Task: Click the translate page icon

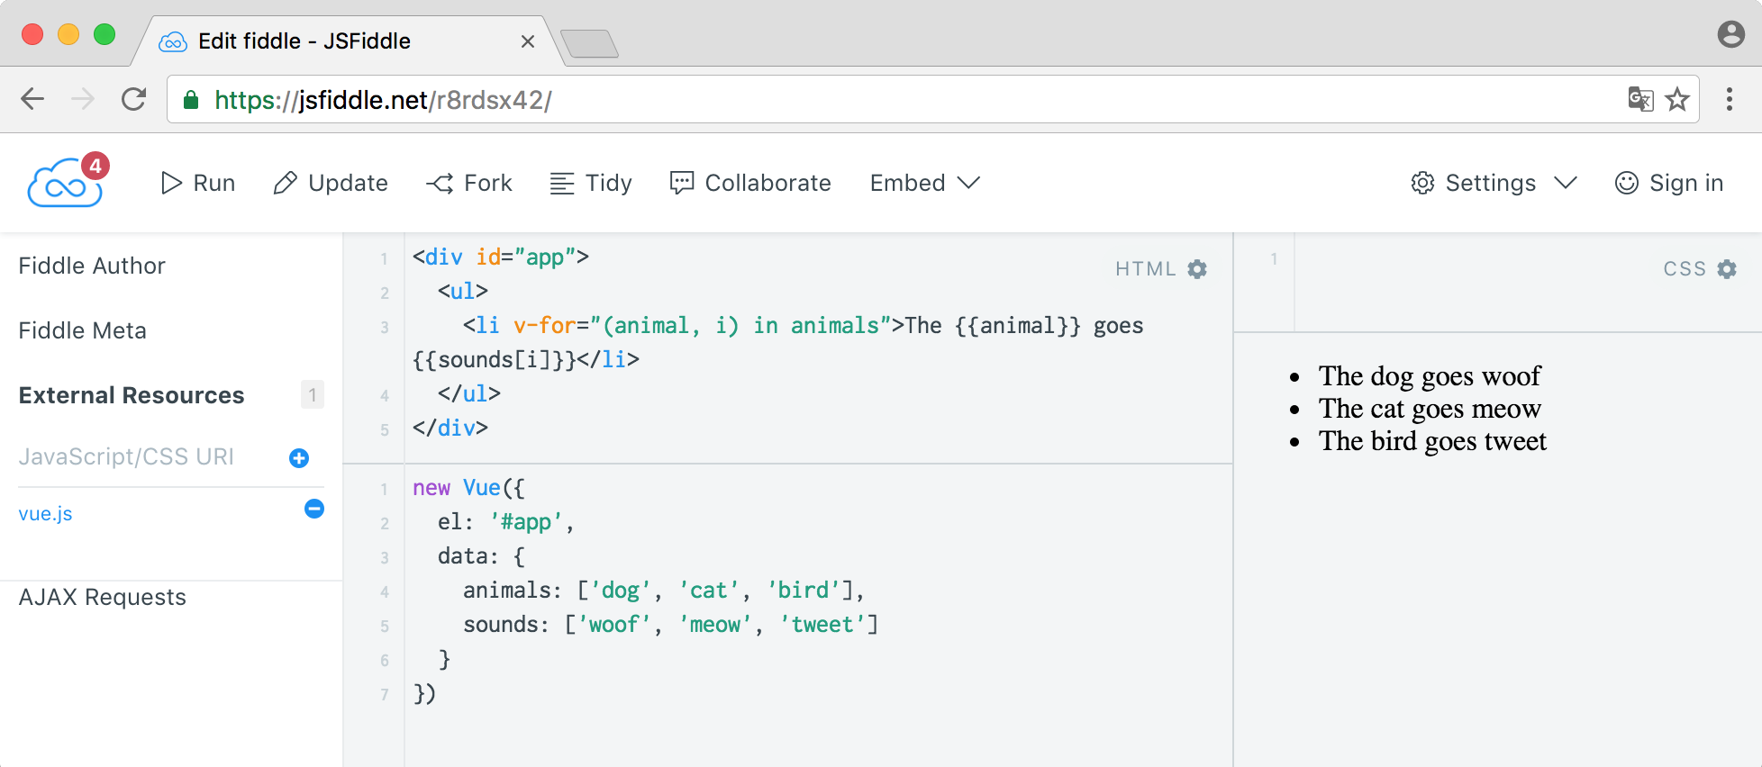Action: tap(1640, 99)
